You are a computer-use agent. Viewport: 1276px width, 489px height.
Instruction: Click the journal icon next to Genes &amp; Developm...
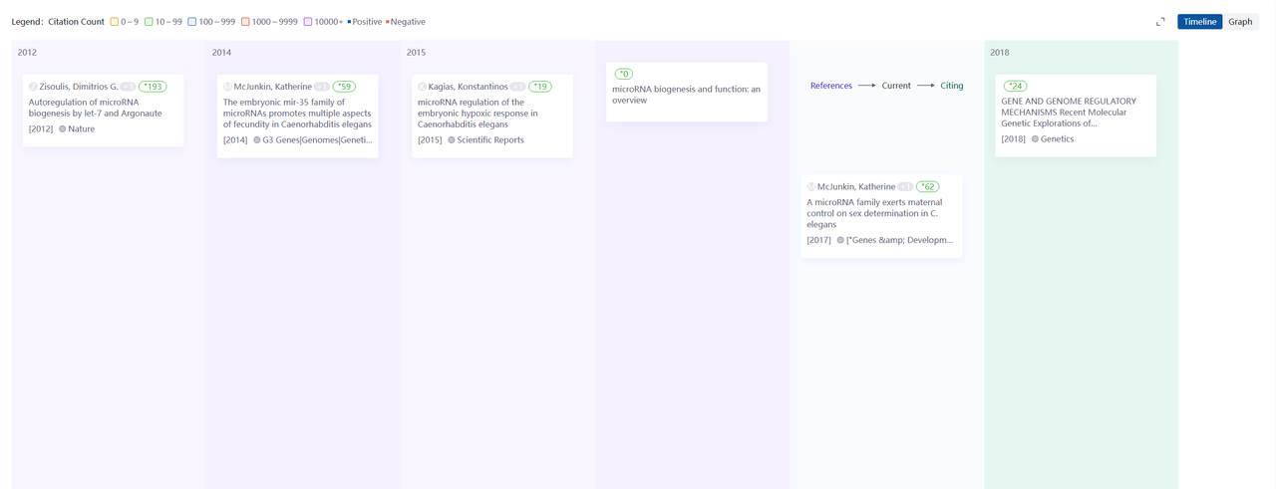(x=841, y=240)
